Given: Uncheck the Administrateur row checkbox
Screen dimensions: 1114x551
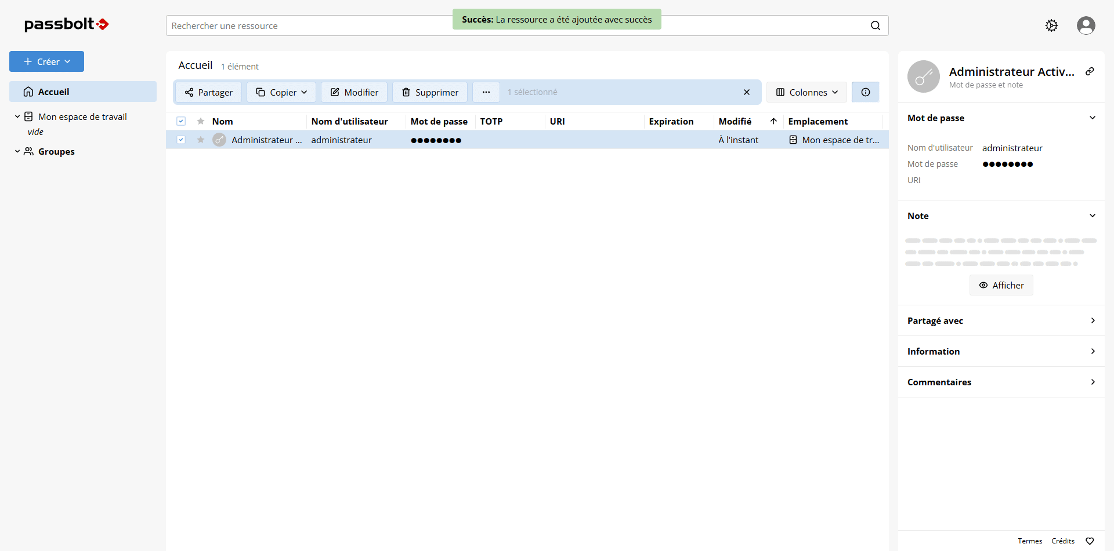Looking at the screenshot, I should (x=181, y=140).
